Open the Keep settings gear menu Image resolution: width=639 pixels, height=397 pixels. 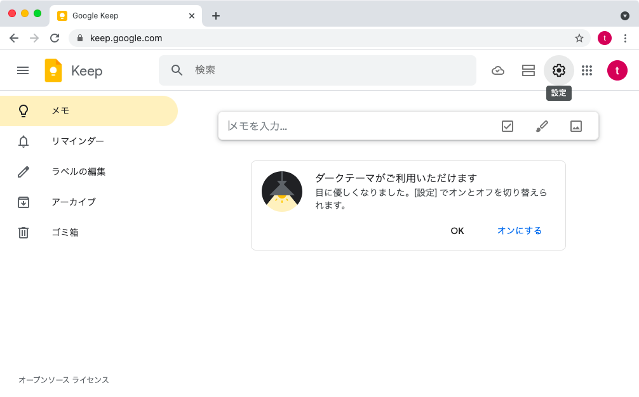pyautogui.click(x=558, y=70)
